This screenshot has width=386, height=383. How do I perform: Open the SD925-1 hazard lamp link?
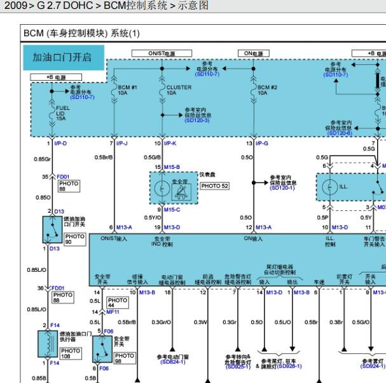238,366
